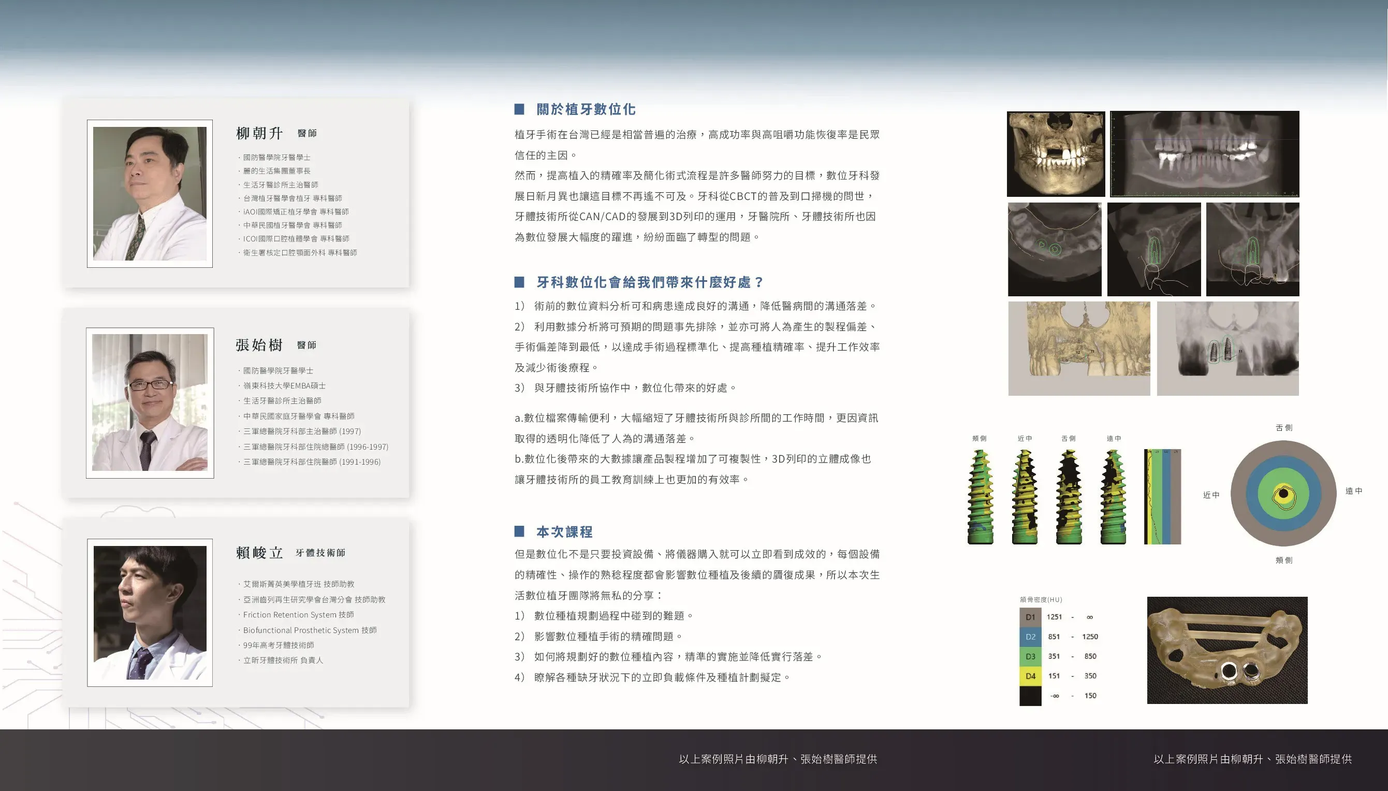
Task: Click the heading 牙科數位化會給我們帶來什麼好處？
Action: pyautogui.click(x=649, y=282)
